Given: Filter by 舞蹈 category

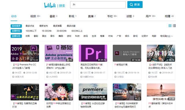Looking at the screenshot, I should tap(61, 36).
